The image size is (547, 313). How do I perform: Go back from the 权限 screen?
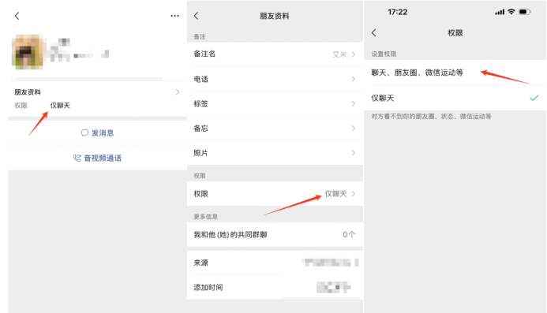[x=374, y=33]
